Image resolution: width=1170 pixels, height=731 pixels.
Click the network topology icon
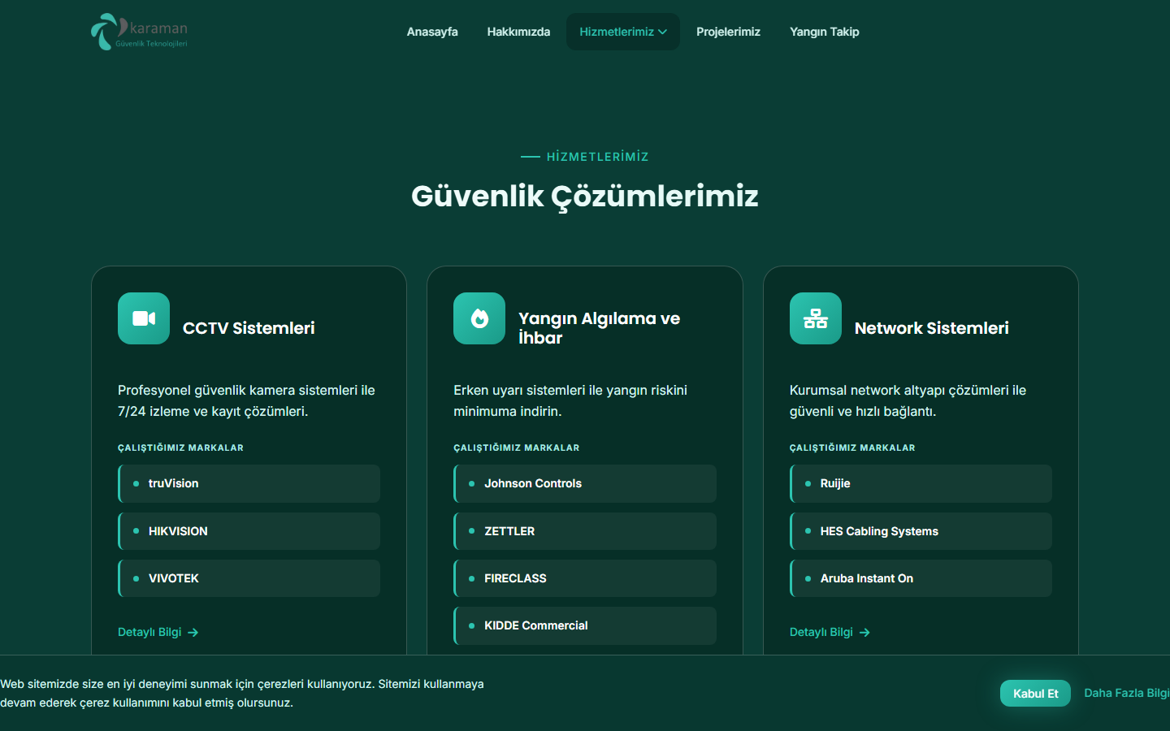click(x=816, y=318)
